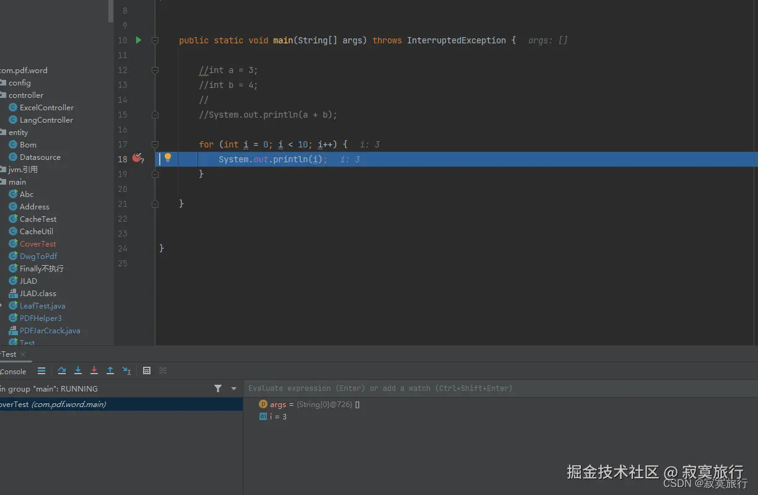Image resolution: width=758 pixels, height=495 pixels.
Task: Open the entity folder in project tree
Action: (x=18, y=132)
